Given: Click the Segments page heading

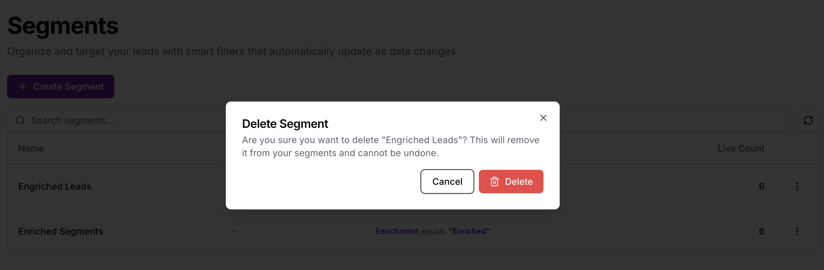Looking at the screenshot, I should coord(63,26).
